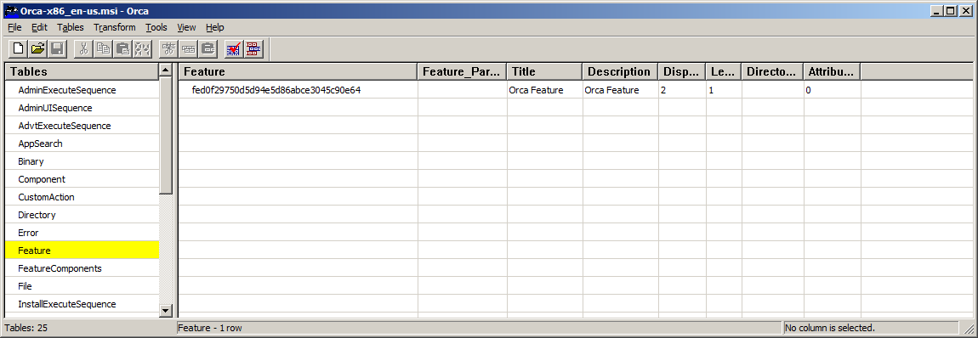The height and width of the screenshot is (338, 978).
Task: Click the Le... column header
Action: tap(724, 71)
